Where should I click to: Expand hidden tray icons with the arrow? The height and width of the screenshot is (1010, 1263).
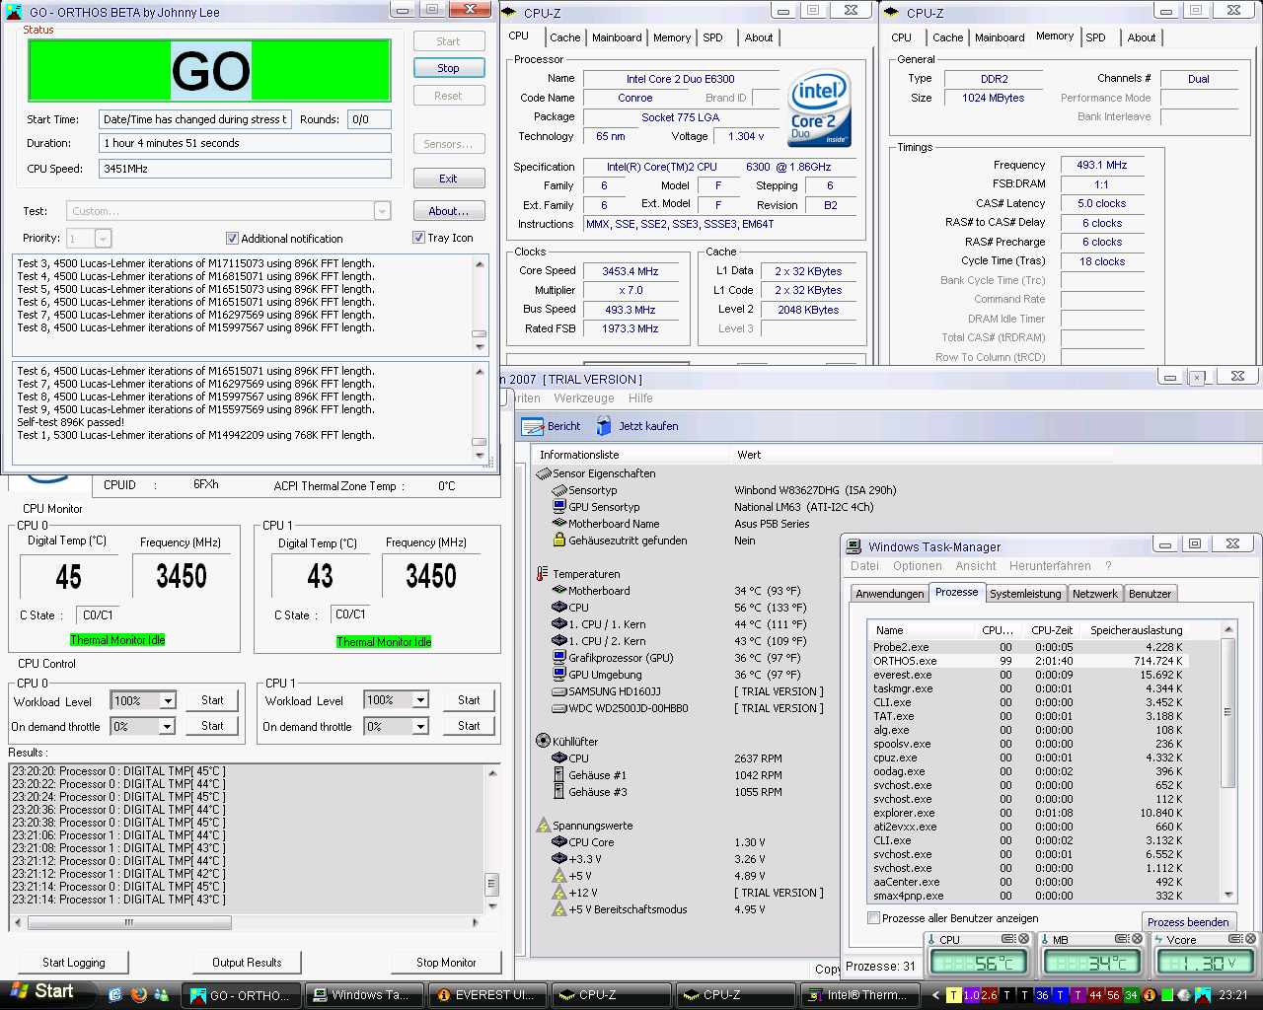click(x=934, y=995)
